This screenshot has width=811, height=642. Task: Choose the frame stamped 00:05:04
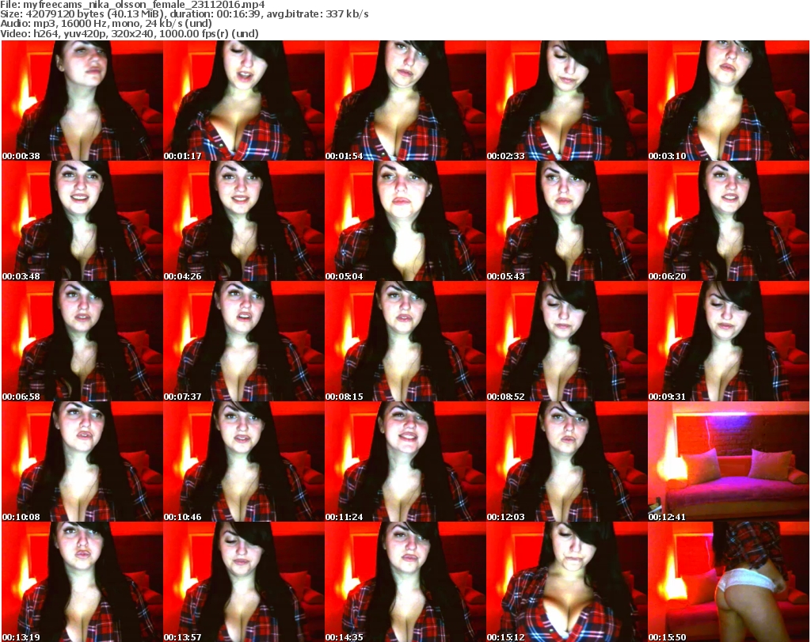[x=405, y=221]
